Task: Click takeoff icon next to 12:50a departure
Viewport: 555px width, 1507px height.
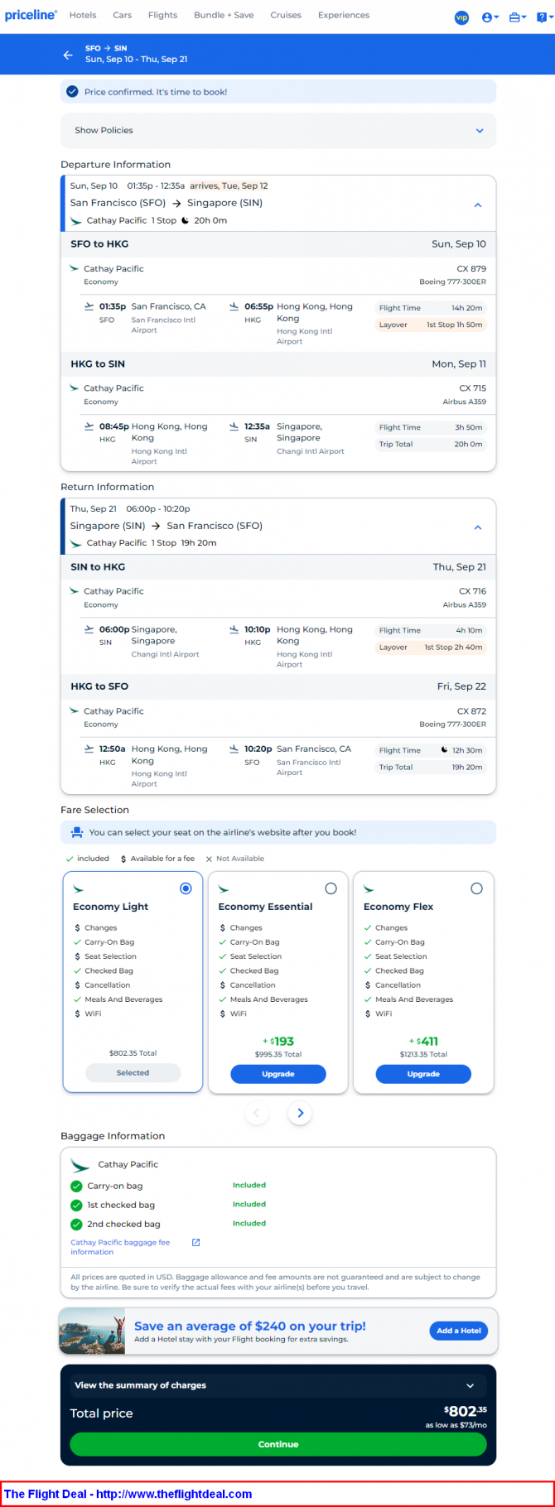Action: coord(89,749)
